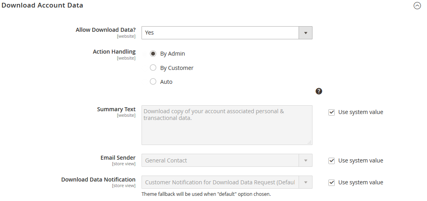Open the Customer Notification template select

(220, 182)
